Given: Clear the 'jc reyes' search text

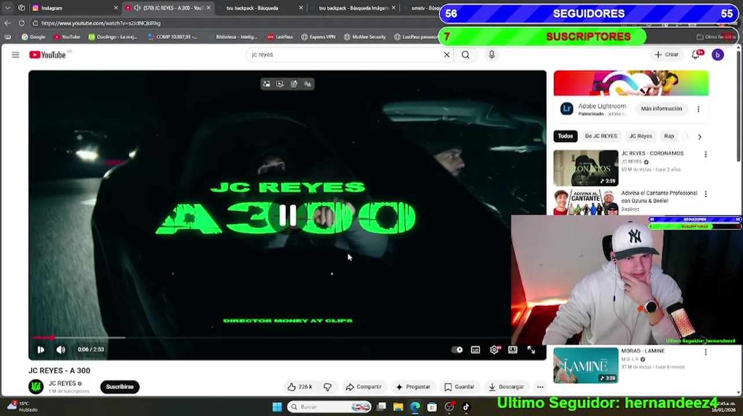Looking at the screenshot, I should (x=447, y=55).
